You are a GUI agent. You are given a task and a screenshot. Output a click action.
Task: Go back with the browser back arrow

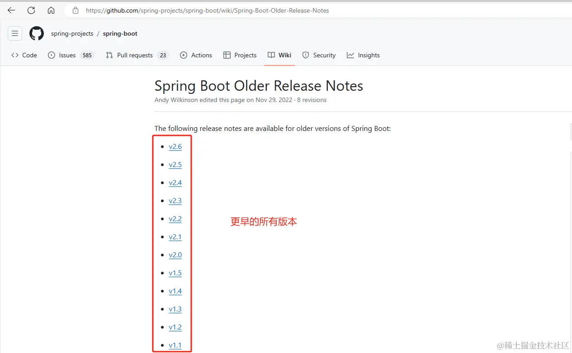11,10
